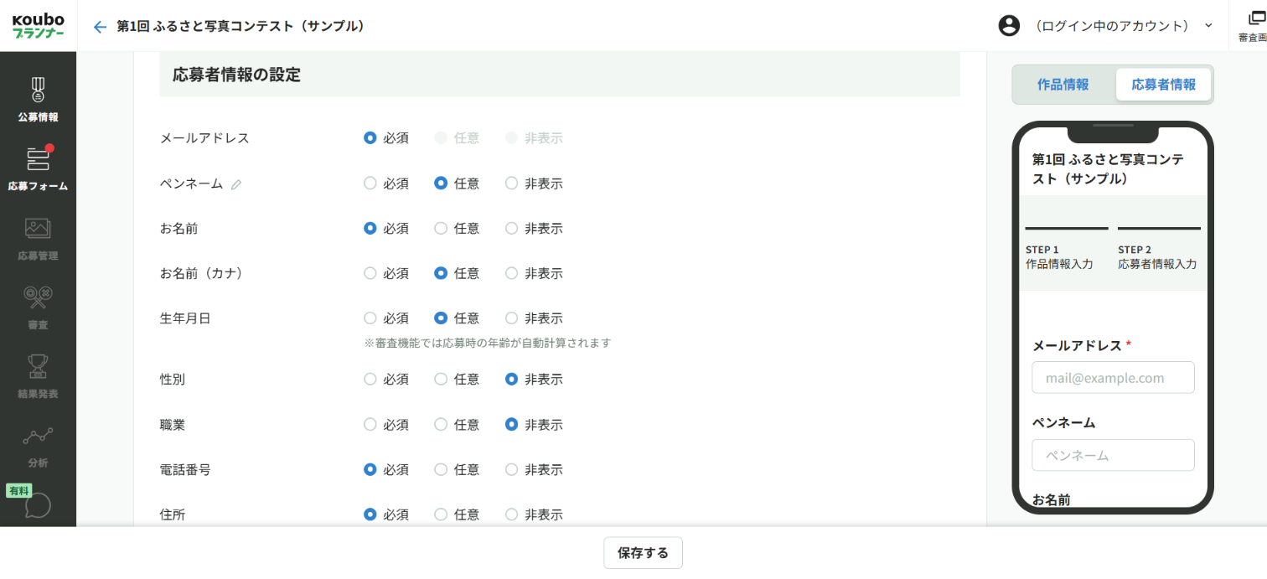Click the ペンネーム preview input field
The image size is (1267, 579).
click(x=1113, y=455)
